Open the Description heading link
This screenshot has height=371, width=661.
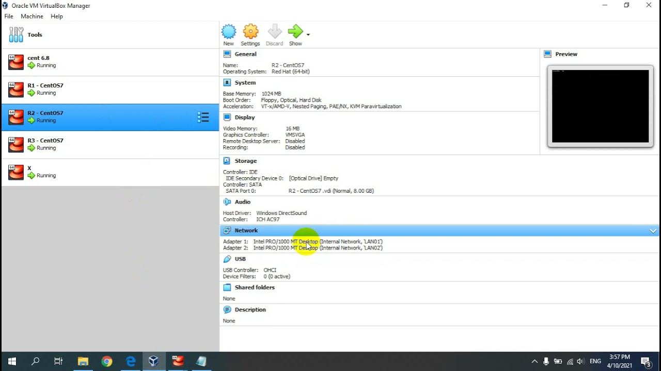(250, 310)
